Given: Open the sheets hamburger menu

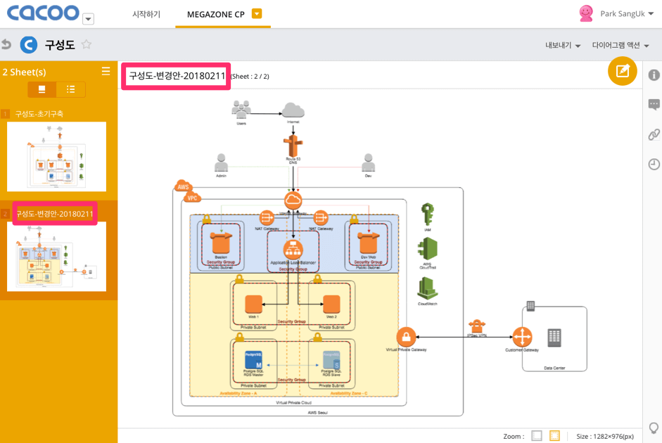Looking at the screenshot, I should point(106,71).
